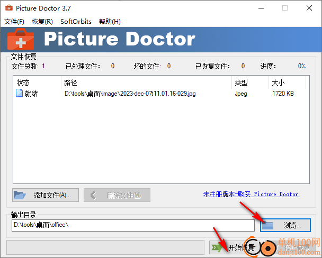Click the folder icon on 浏览 button
Screen dimensions: 322x258
[x=267, y=225]
